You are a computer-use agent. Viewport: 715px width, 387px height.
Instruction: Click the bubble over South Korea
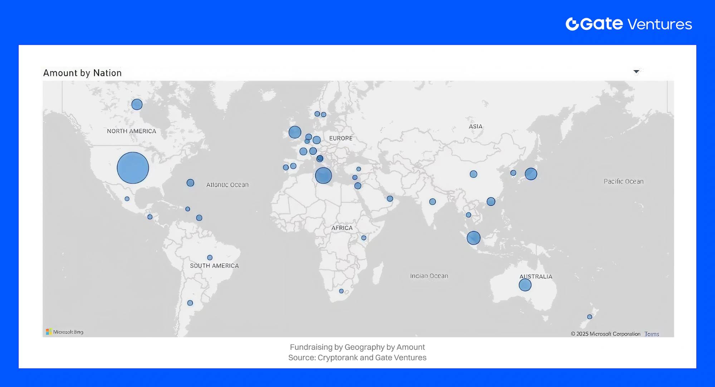coord(513,173)
